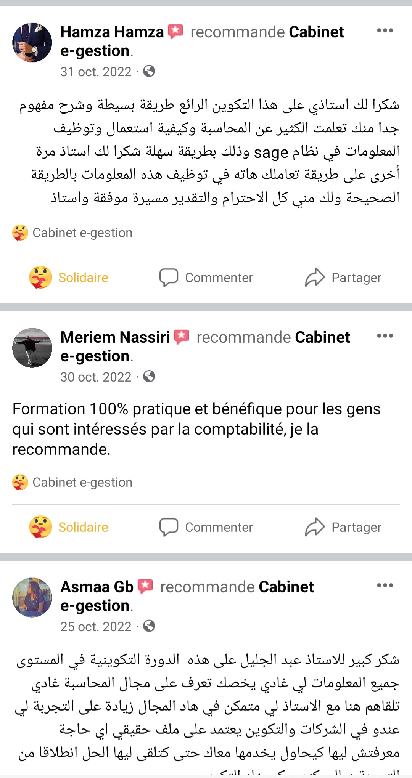Screen dimensions: 412x778
Task: Open options menu on Meriem Nassiri's review
Action: [x=385, y=336]
